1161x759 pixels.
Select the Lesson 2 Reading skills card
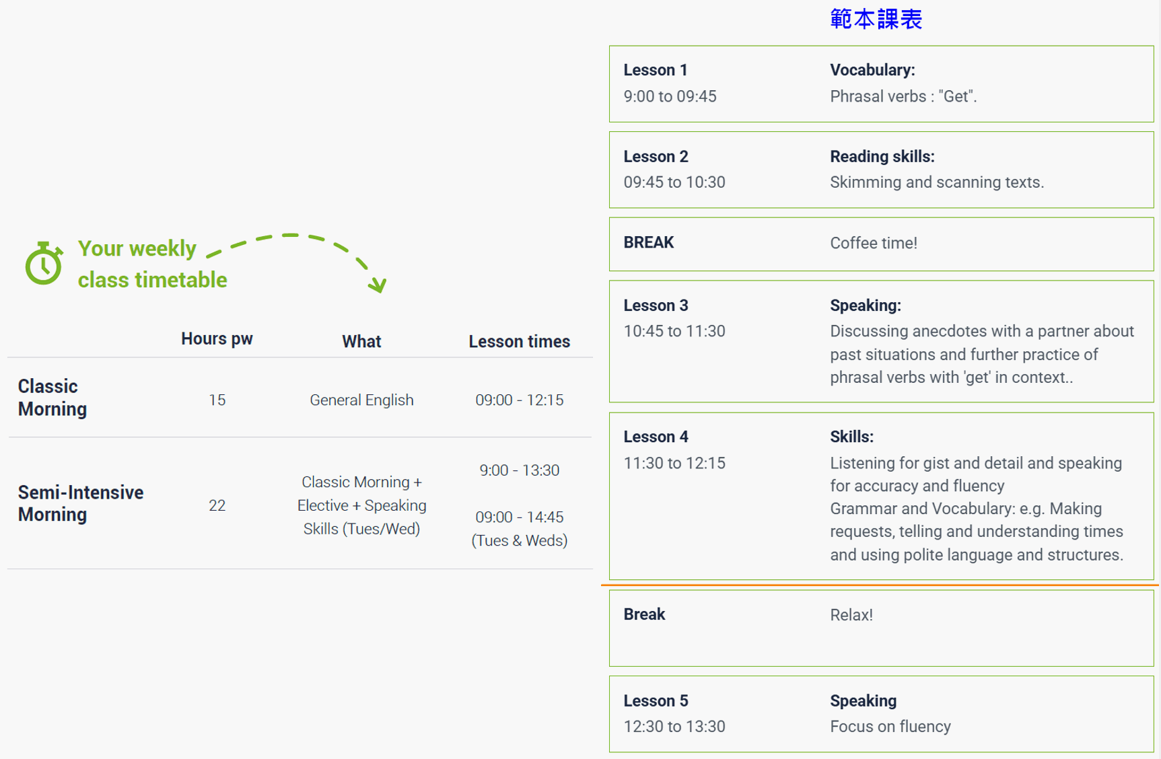click(x=880, y=170)
